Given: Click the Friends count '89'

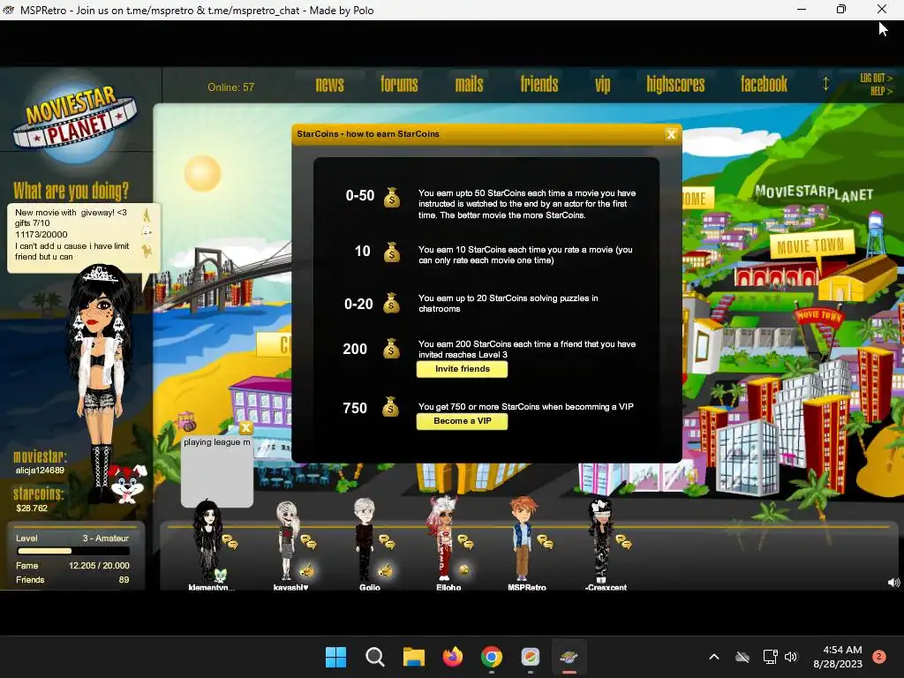Looking at the screenshot, I should (124, 580).
